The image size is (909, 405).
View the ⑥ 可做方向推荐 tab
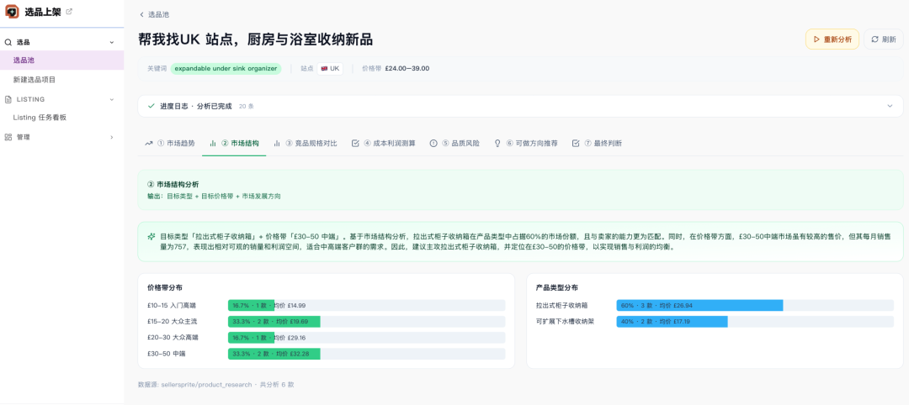[525, 143]
